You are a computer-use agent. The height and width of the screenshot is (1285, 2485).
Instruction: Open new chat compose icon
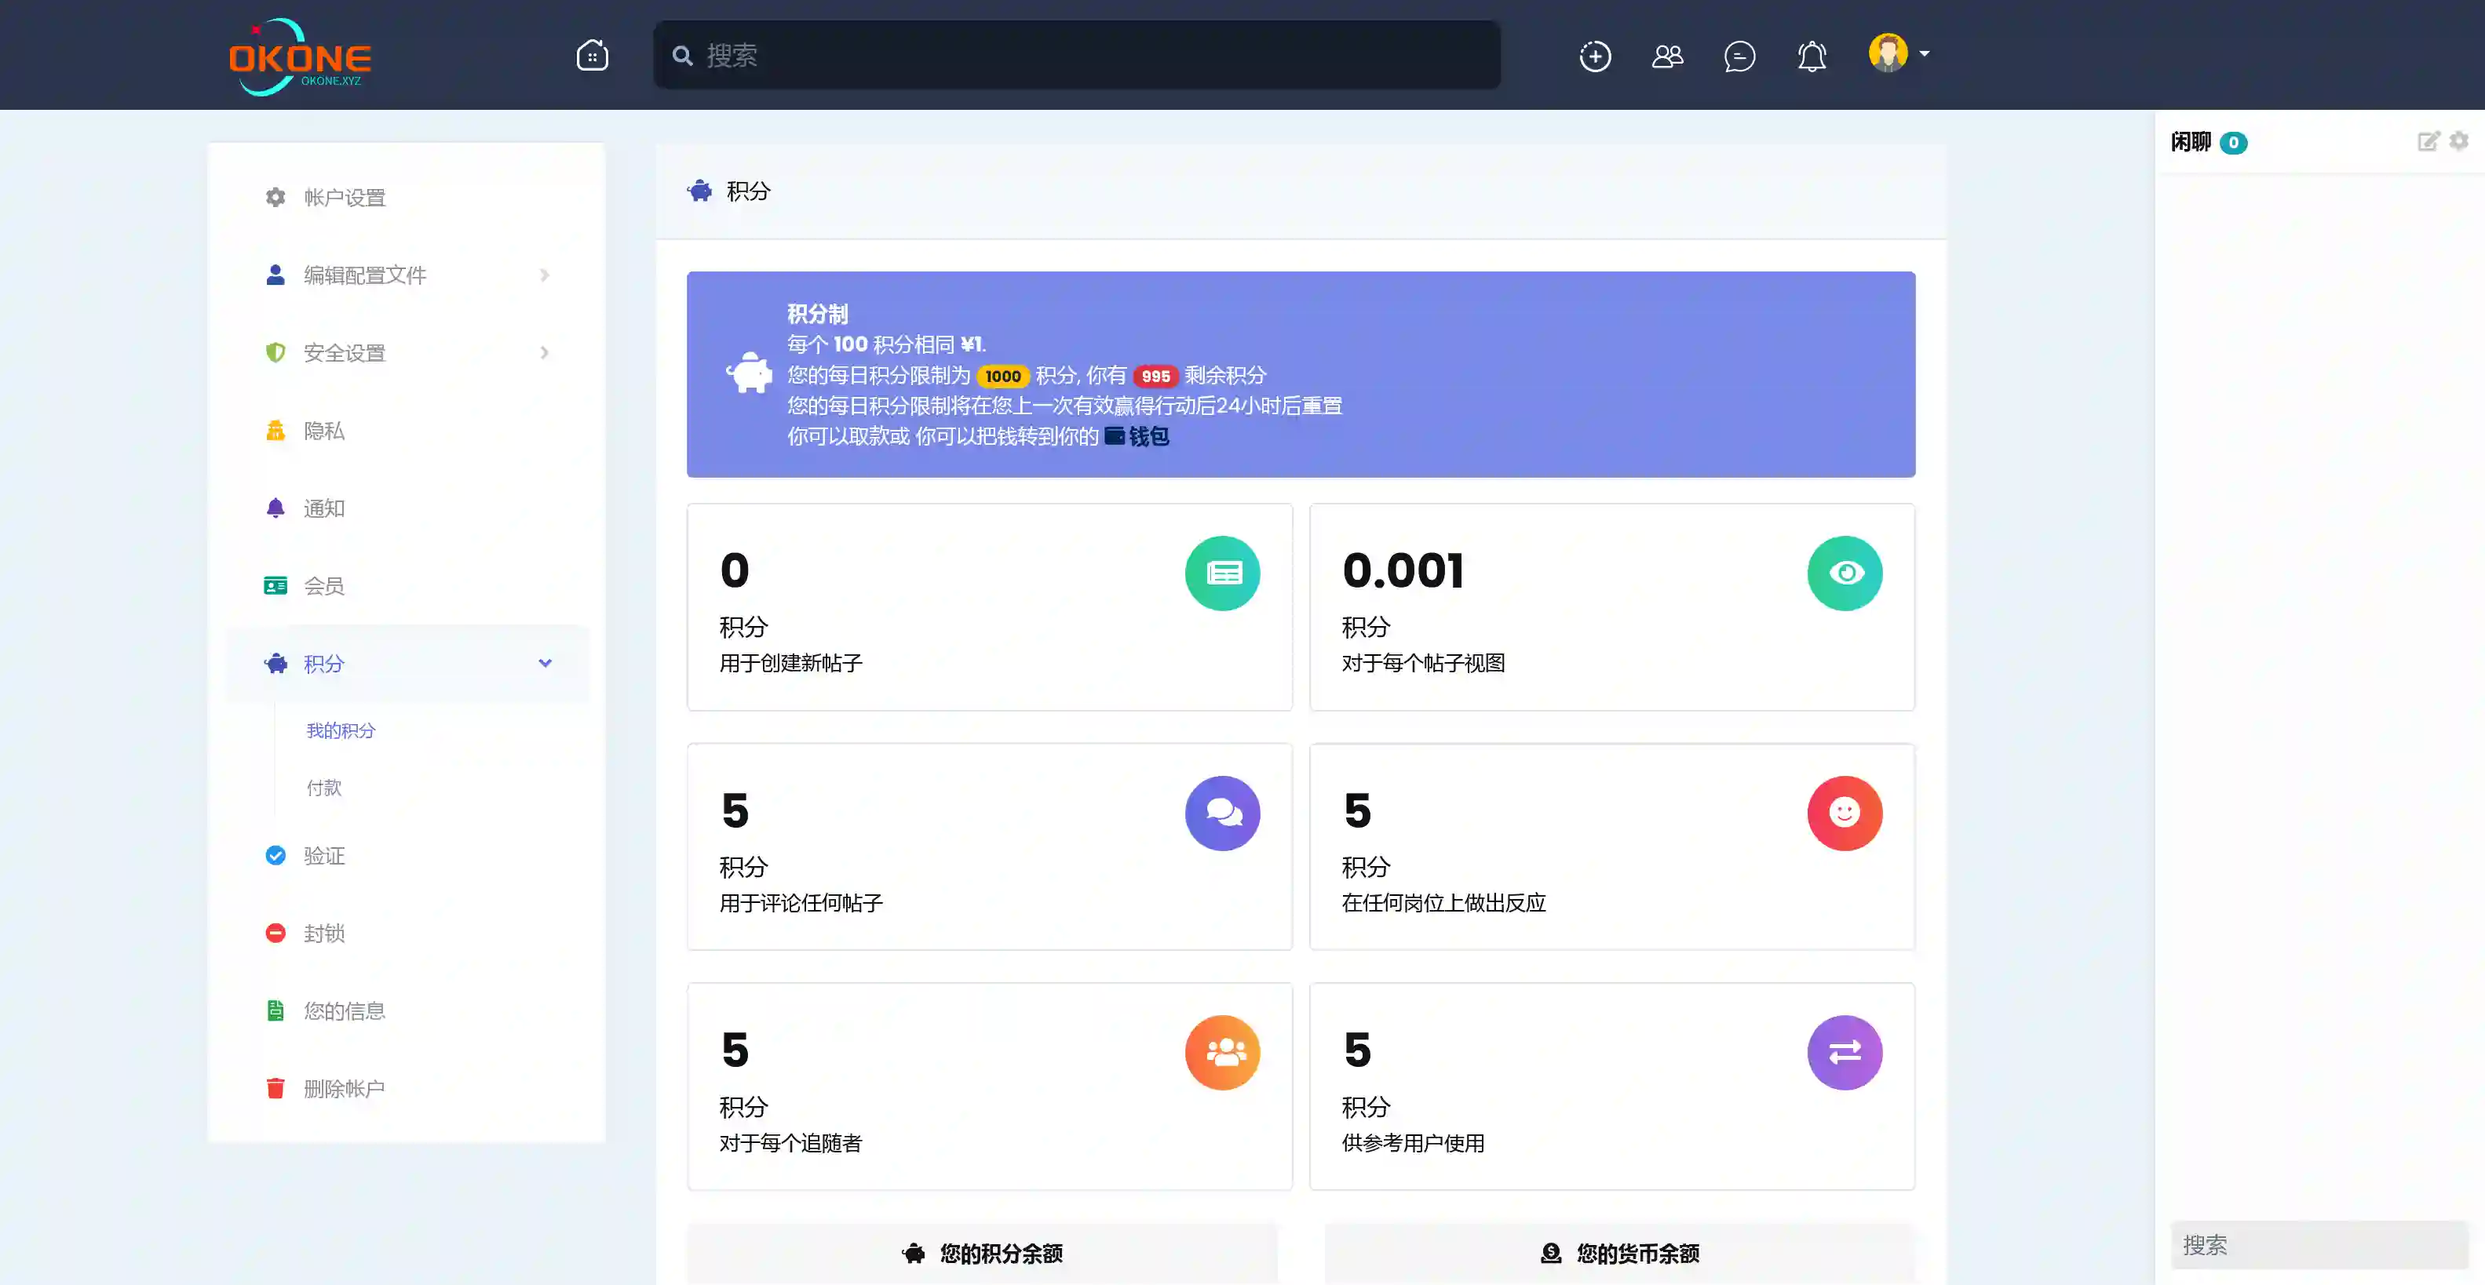(x=2428, y=142)
